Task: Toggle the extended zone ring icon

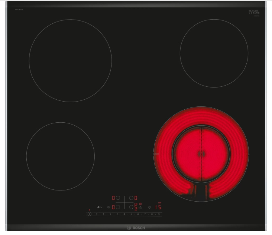Action: 140,204
